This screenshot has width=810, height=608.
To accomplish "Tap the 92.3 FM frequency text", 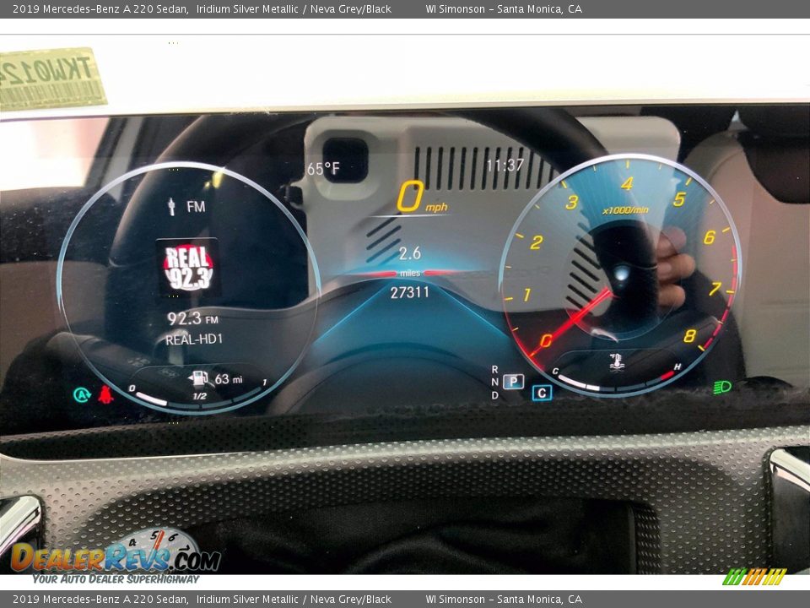I will (192, 318).
